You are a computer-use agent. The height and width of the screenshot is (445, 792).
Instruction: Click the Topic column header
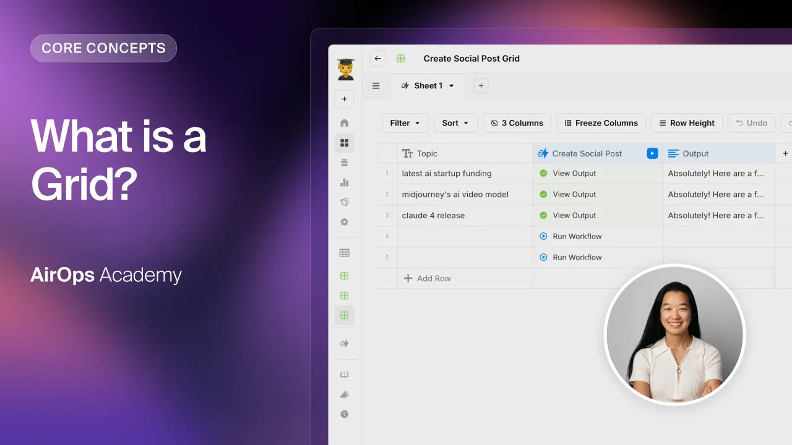465,153
